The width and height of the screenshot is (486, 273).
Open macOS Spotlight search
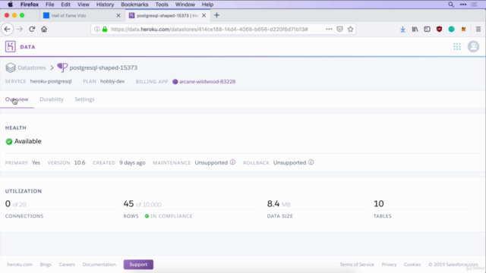click(451, 5)
